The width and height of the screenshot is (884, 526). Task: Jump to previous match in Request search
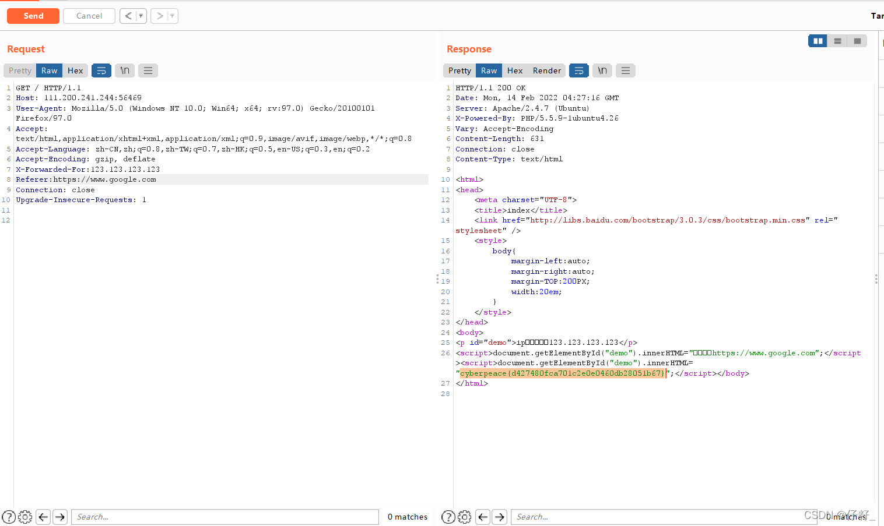pyautogui.click(x=43, y=517)
